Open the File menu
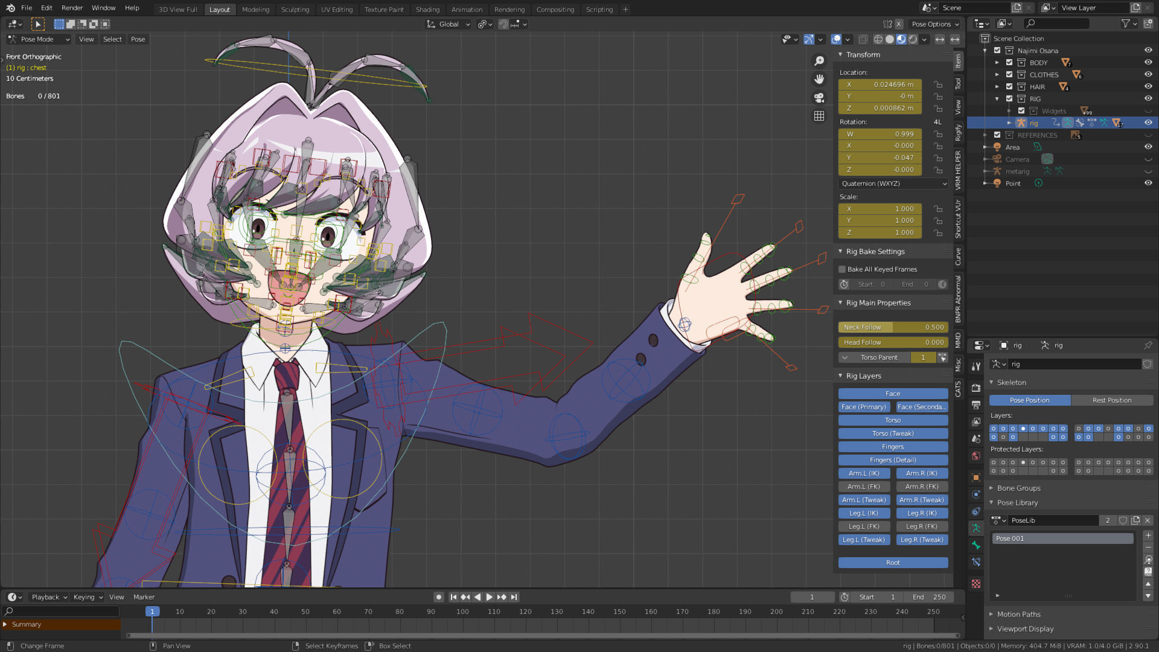Viewport: 1159px width, 652px height. pyautogui.click(x=27, y=8)
